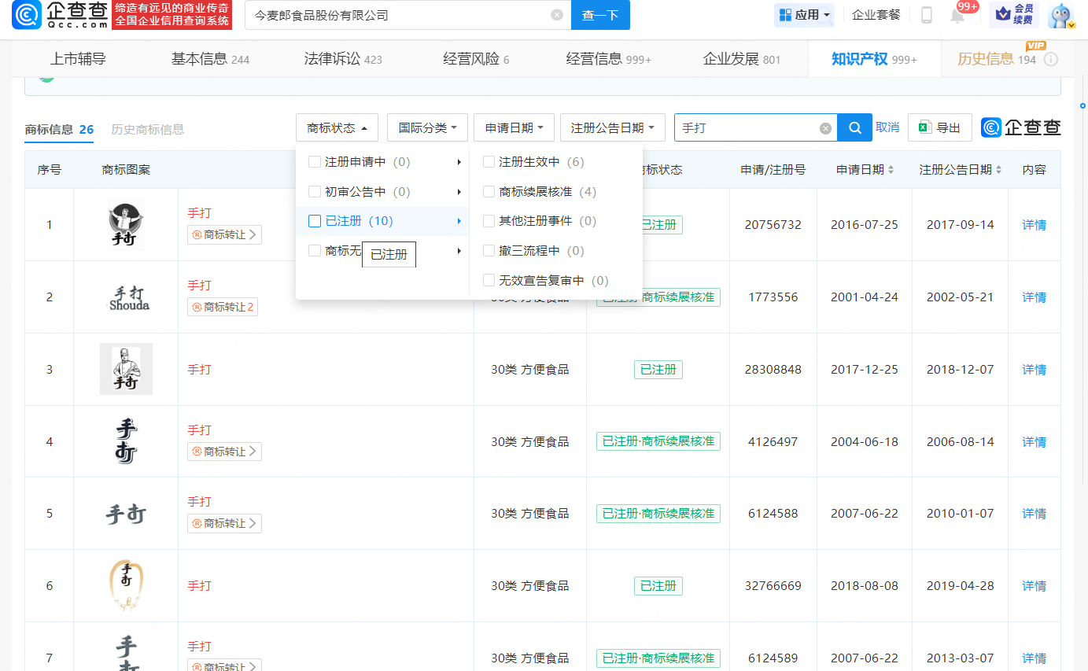The image size is (1088, 671).
Task: Enable the 商标续展核准 checkbox
Action: 489,192
